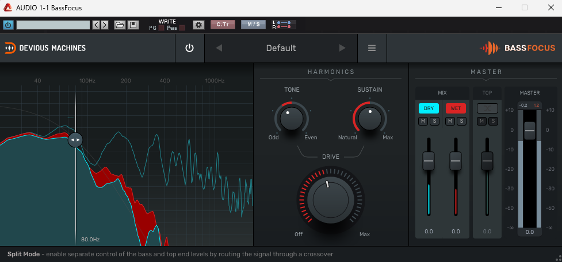Click the WET fader 0.0 value

[456, 231]
